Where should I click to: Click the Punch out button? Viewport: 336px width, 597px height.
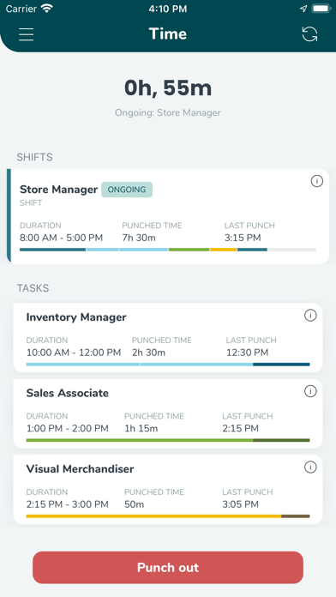pos(168,567)
